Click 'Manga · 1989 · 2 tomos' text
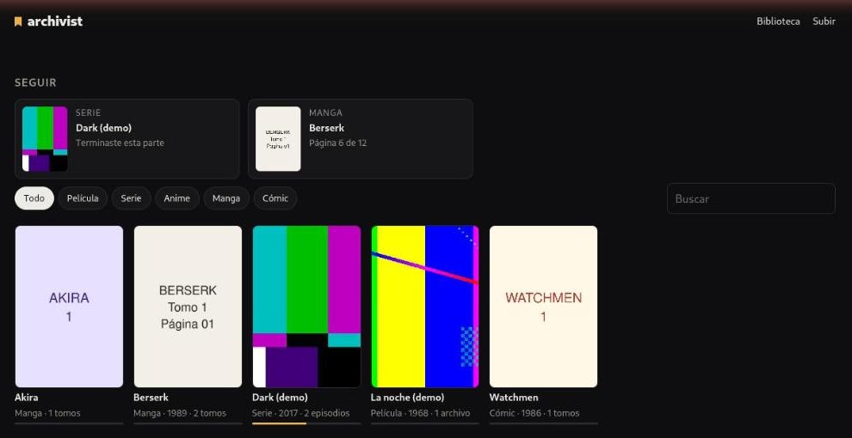Screen dimensions: 852x438 (x=180, y=413)
